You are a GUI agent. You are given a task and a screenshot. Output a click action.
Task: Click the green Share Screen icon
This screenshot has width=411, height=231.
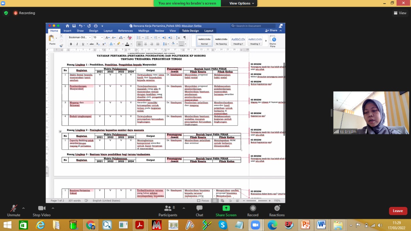point(226,209)
